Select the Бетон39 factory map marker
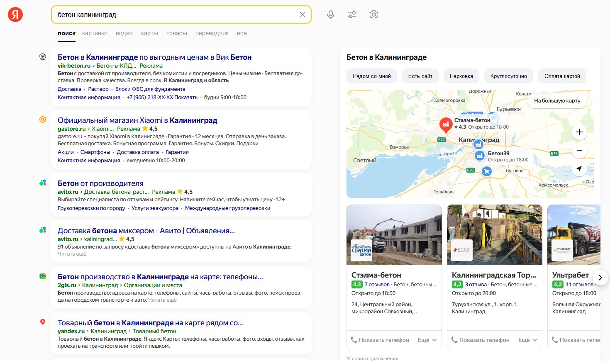Image resolution: width=610 pixels, height=361 pixels. (x=480, y=156)
